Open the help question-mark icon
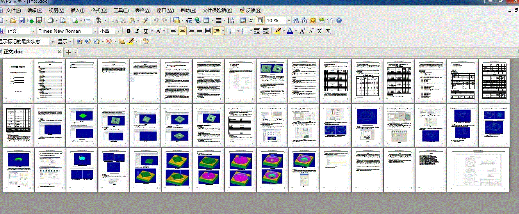Viewport: 519px width, 214px height. coord(339,20)
